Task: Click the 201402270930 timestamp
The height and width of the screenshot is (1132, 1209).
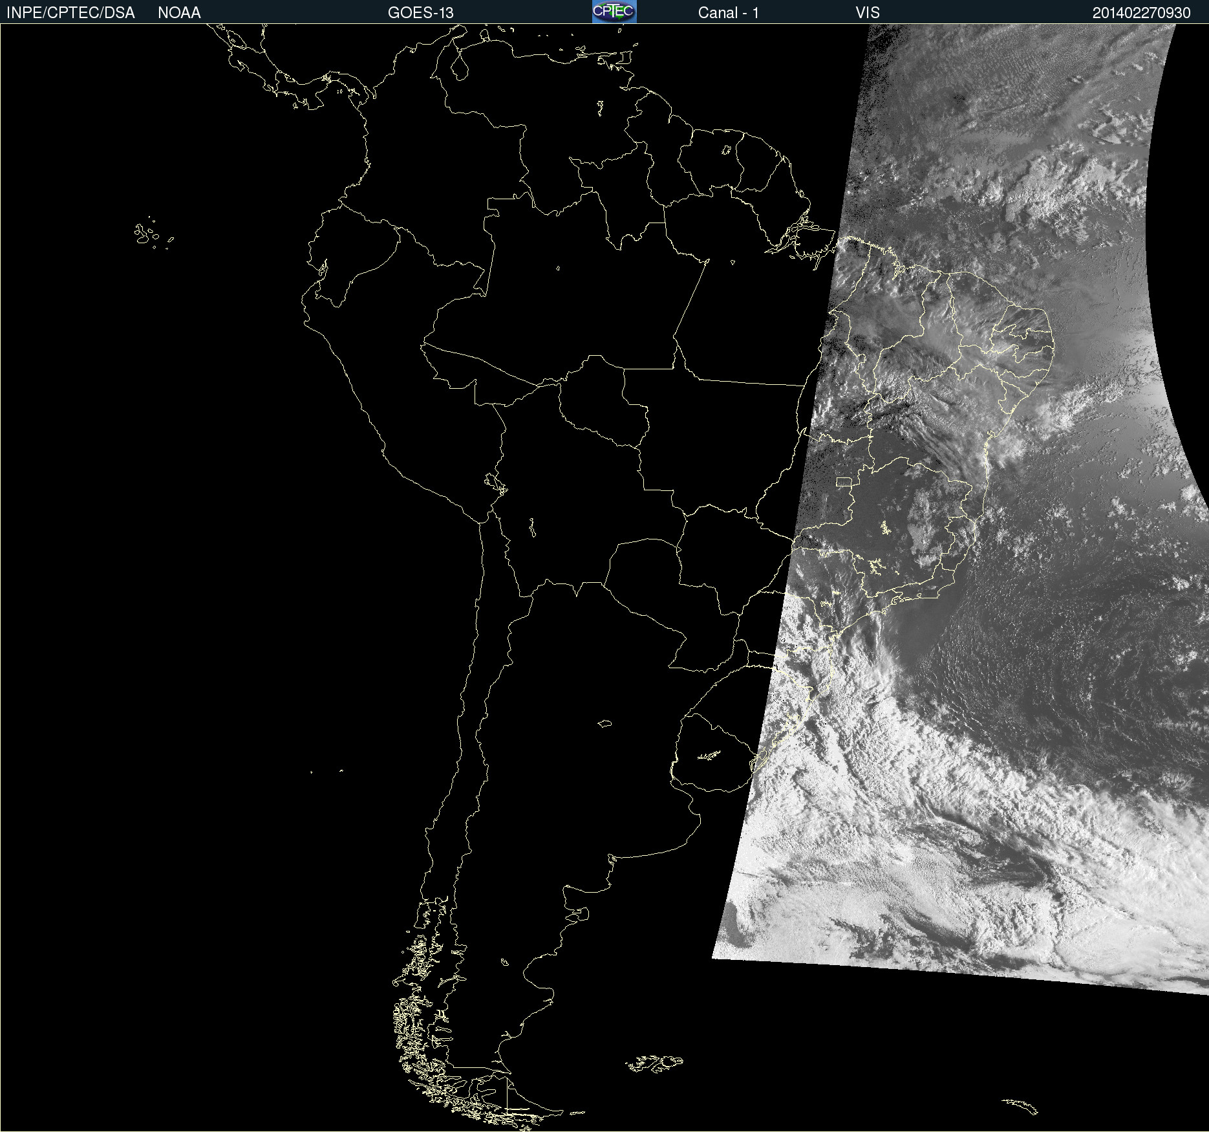Action: click(x=1141, y=13)
